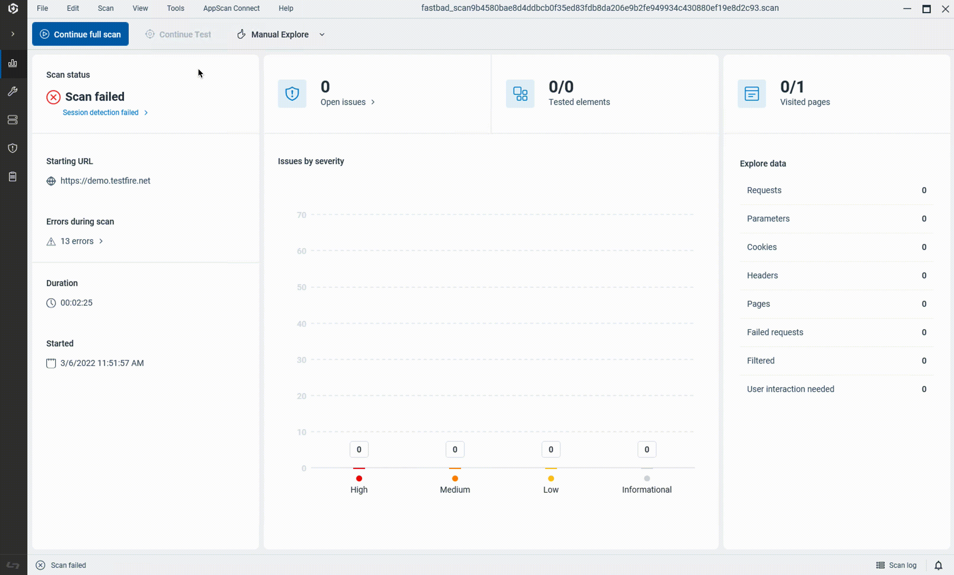Open the 13 errors link

[77, 241]
